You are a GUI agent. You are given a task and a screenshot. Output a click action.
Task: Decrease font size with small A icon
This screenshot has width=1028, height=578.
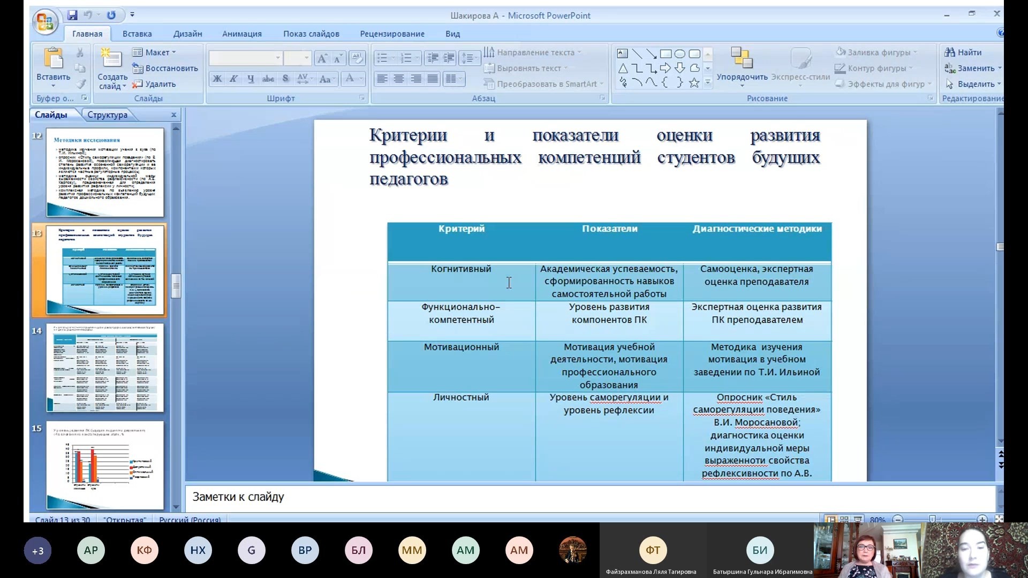click(x=338, y=58)
